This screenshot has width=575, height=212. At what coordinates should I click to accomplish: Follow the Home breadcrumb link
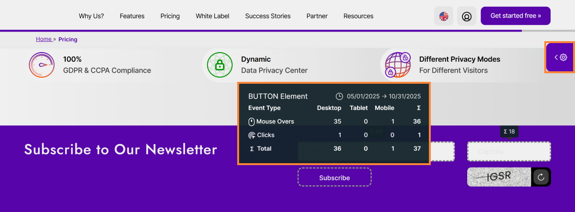pos(44,39)
